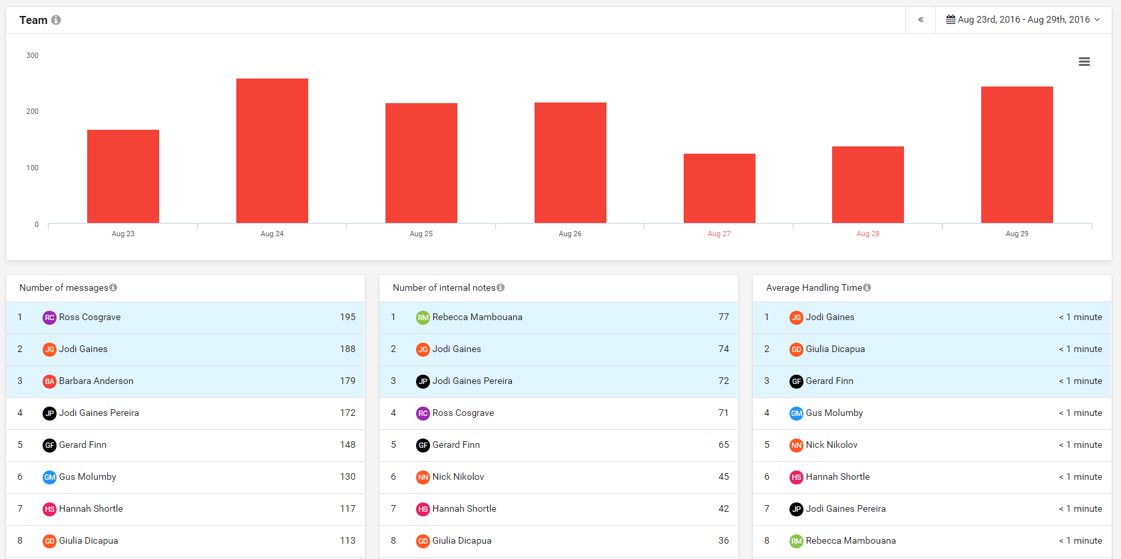Viewport: 1121px width, 559px height.
Task: Select Rebecca Mambouana name in internal notes
Action: 477,317
